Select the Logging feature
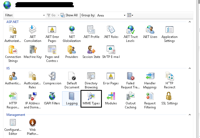Screen dimensions: 200x138 tap(71, 98)
